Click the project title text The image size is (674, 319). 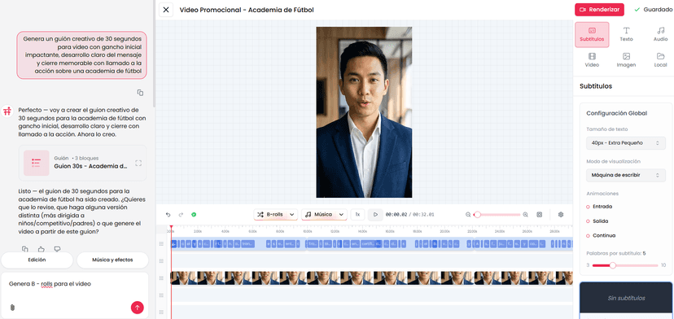tap(247, 10)
